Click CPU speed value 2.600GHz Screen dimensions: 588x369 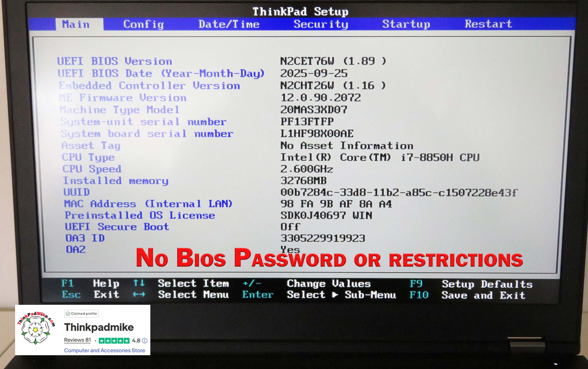coord(307,169)
